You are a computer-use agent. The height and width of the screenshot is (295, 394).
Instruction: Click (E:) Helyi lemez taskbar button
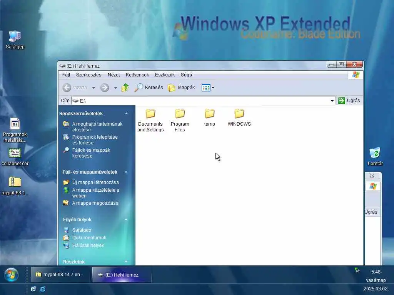(122, 275)
